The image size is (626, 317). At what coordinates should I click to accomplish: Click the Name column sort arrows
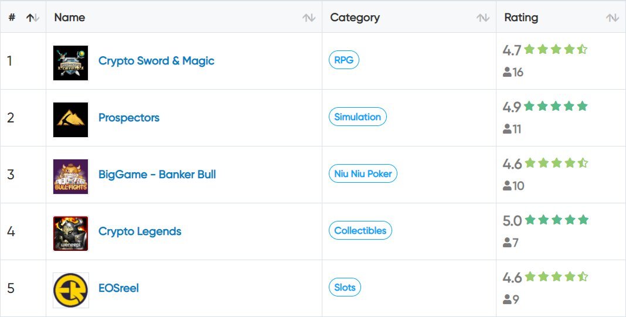click(309, 18)
